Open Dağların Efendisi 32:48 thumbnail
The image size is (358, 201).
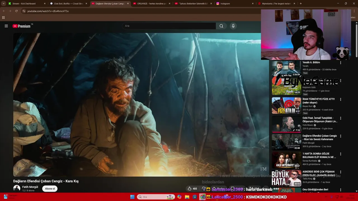(x=286, y=142)
